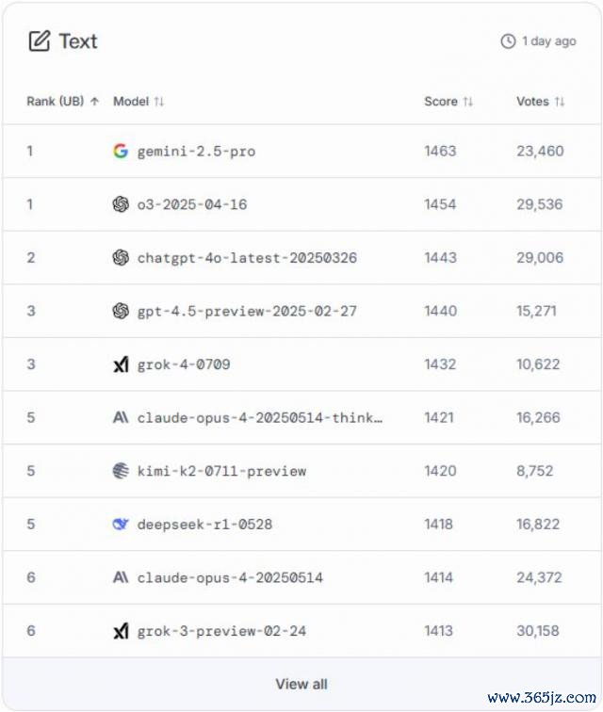
Task: Click the OpenAI logo beside chatgpt-4o-latest-20250326
Action: [121, 257]
